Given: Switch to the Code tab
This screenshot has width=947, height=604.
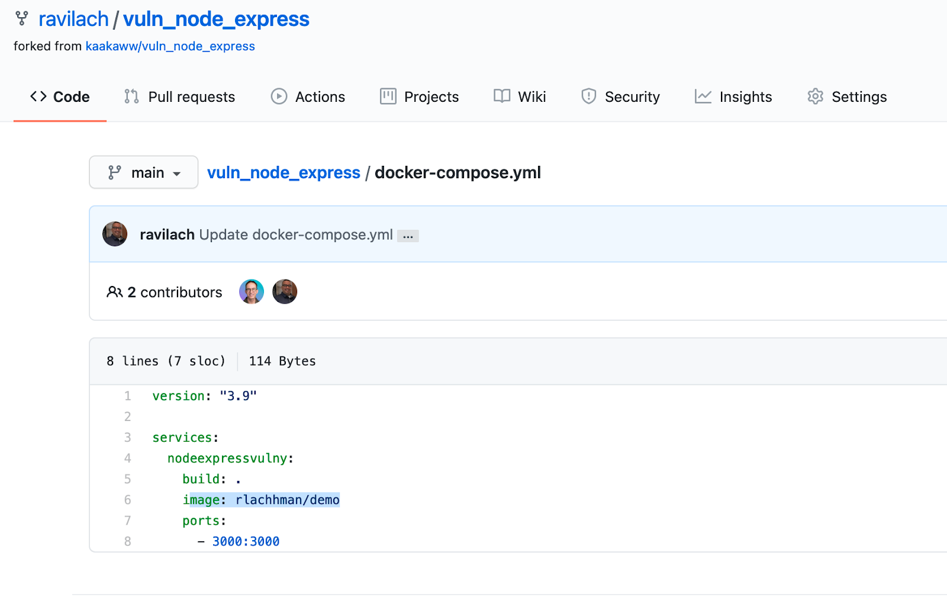Looking at the screenshot, I should pos(60,97).
